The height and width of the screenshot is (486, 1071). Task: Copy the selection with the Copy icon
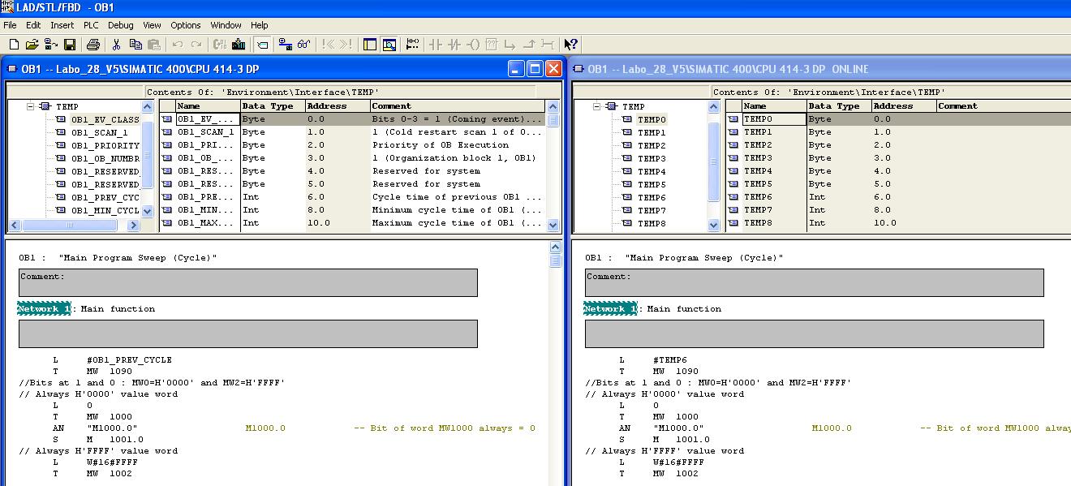pos(135,45)
